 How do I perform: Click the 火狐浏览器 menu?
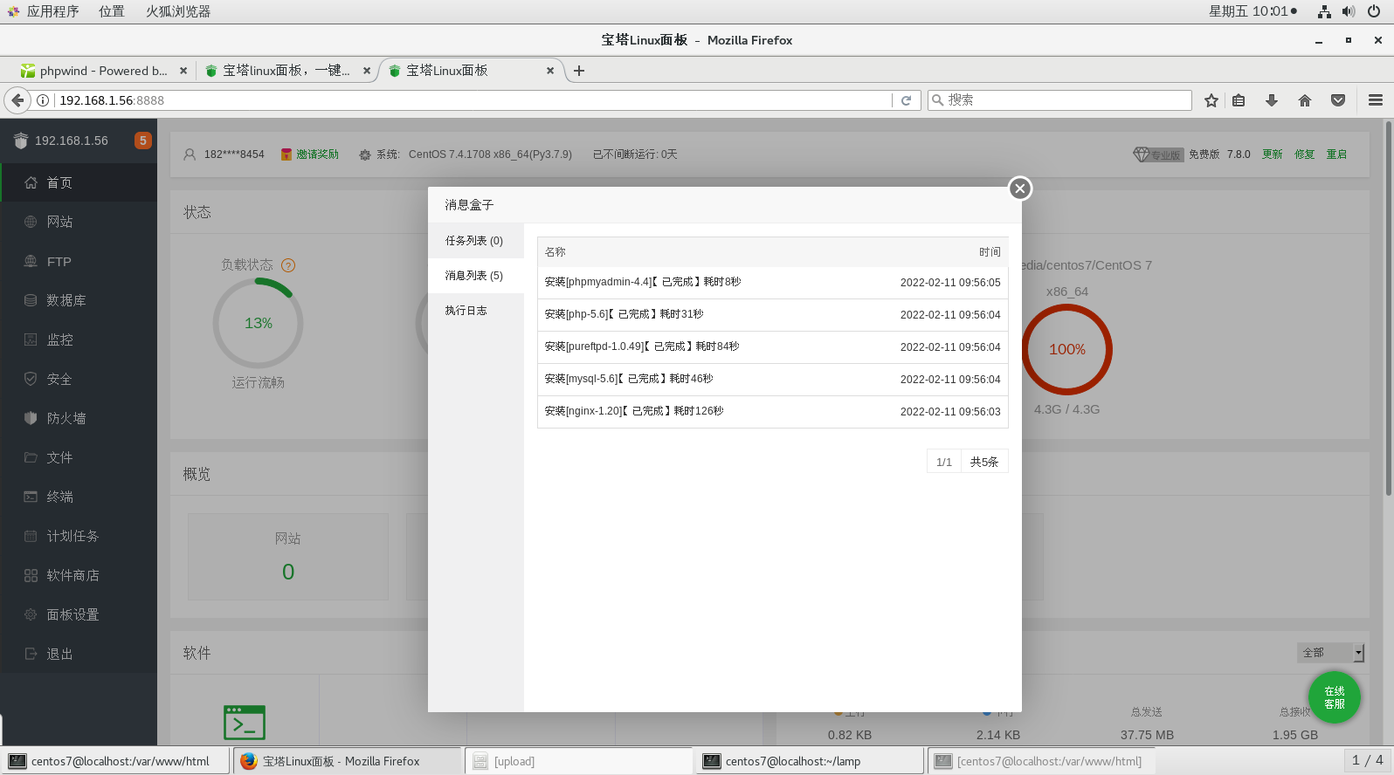click(178, 11)
